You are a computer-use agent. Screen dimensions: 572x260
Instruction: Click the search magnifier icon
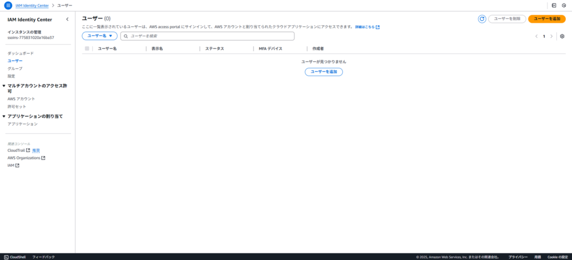126,36
